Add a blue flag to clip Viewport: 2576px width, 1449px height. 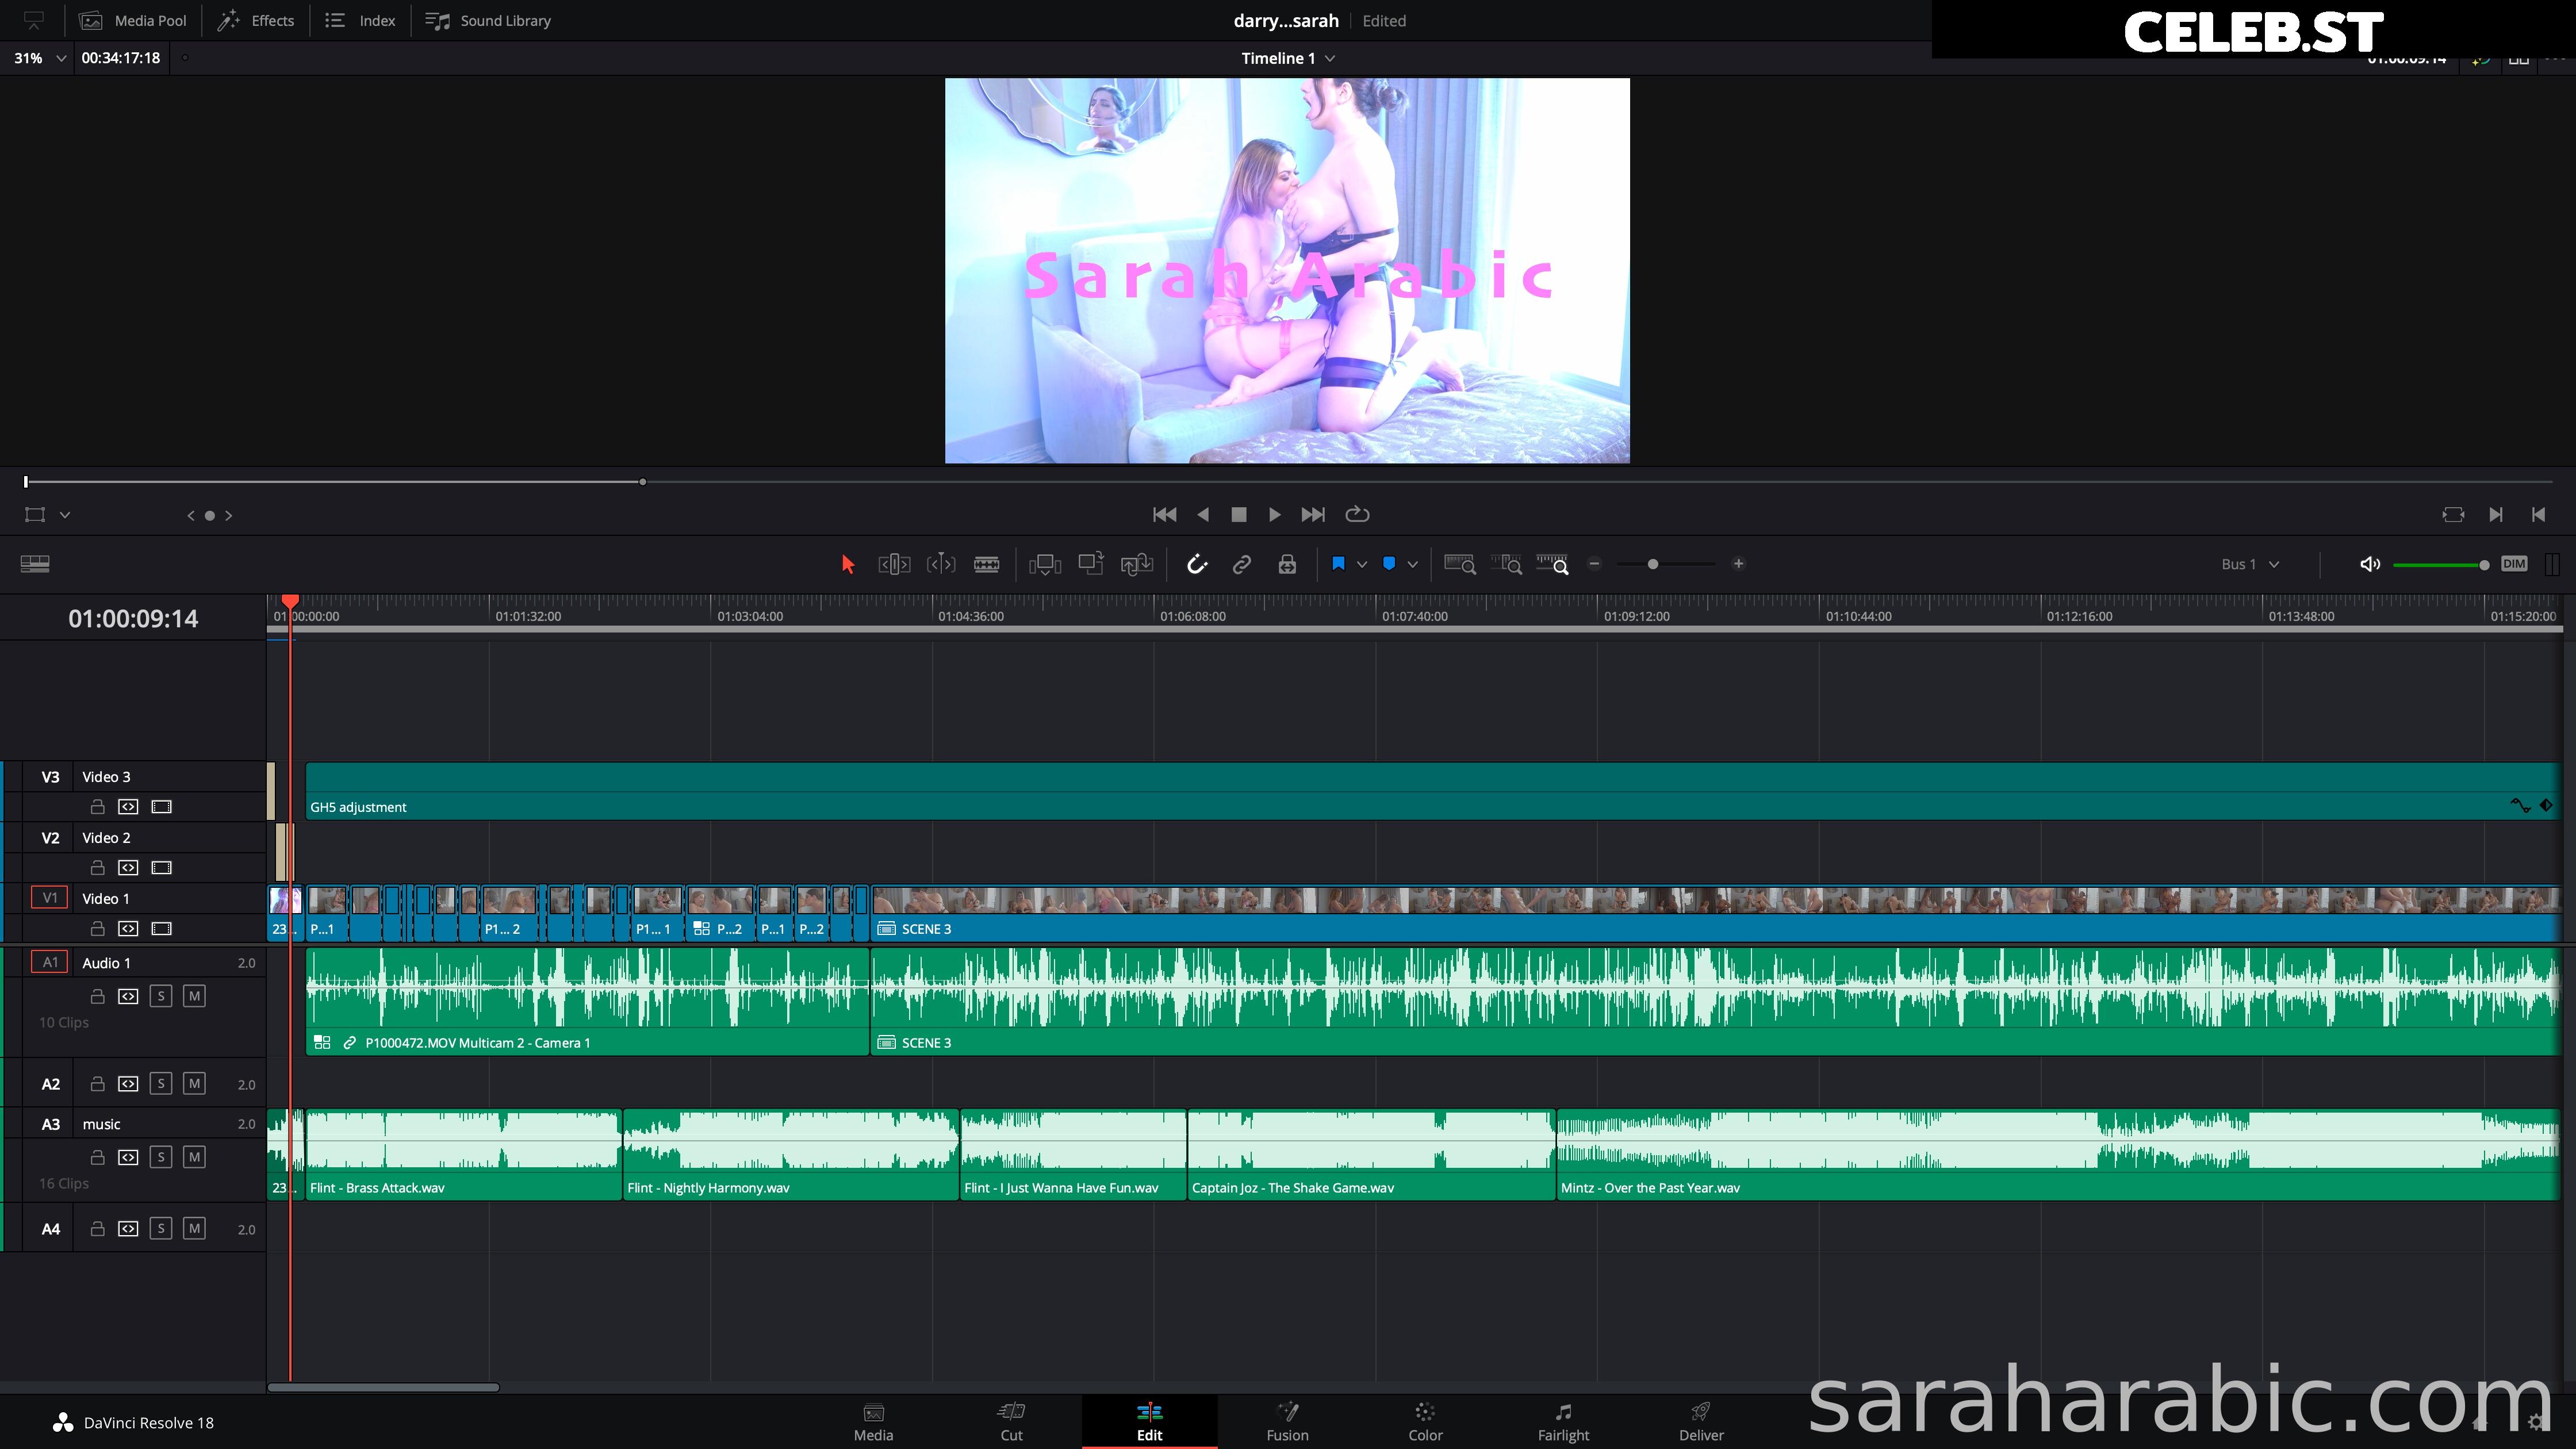[1338, 564]
